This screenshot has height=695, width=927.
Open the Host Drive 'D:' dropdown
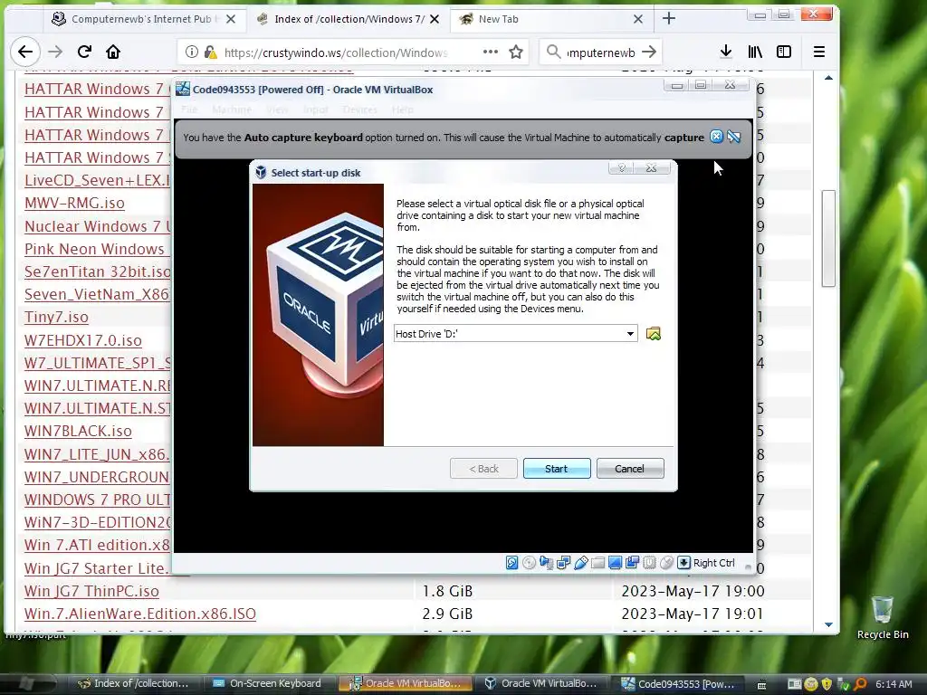click(515, 334)
